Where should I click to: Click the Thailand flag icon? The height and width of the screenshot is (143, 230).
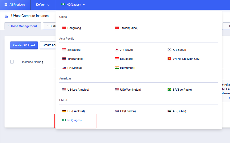(x=64, y=58)
